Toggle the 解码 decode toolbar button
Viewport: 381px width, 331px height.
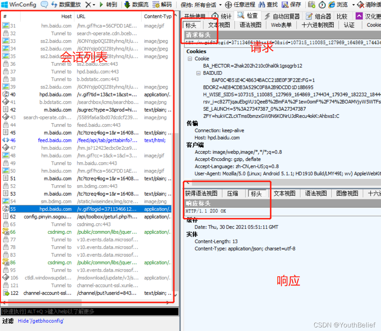[162, 4]
